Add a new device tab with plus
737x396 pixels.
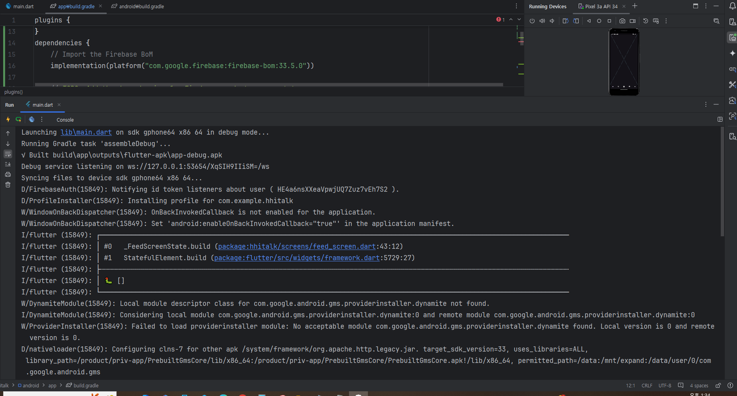pyautogui.click(x=635, y=6)
